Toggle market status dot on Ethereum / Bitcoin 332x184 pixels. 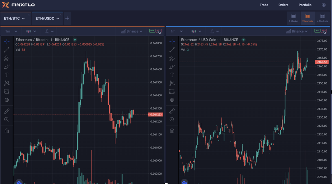75,40
